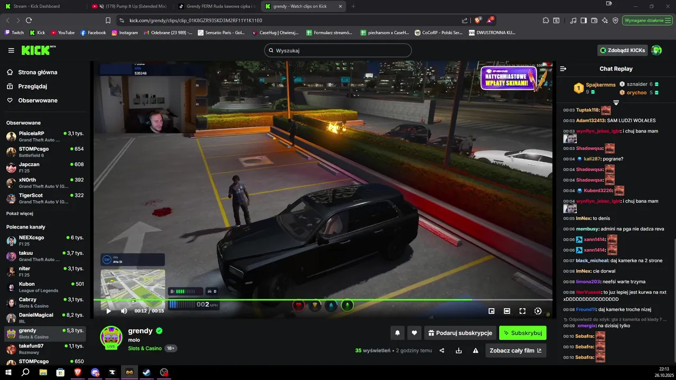Enable picture-in-picture mode on the player
676x380 pixels.
click(492, 311)
